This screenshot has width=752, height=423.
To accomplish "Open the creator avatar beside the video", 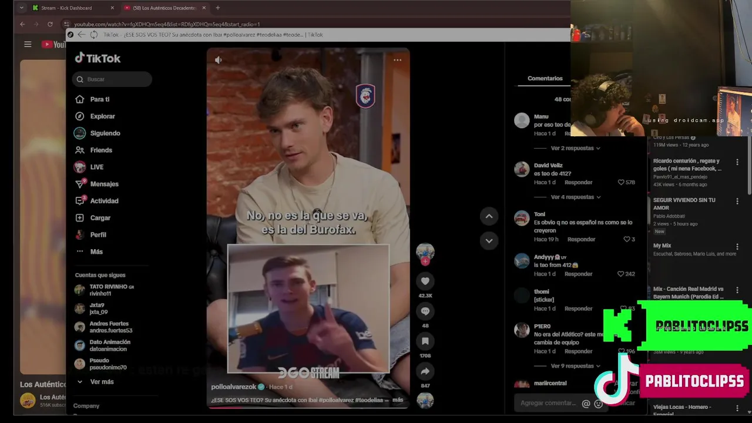I will point(425,253).
